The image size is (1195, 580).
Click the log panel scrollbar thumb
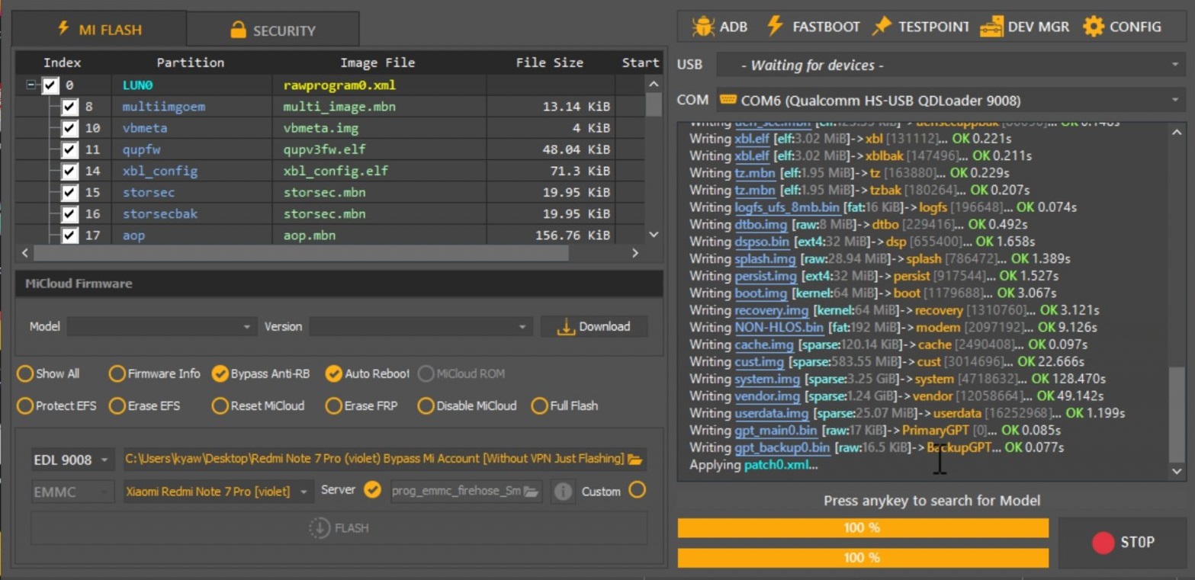[1177, 414]
